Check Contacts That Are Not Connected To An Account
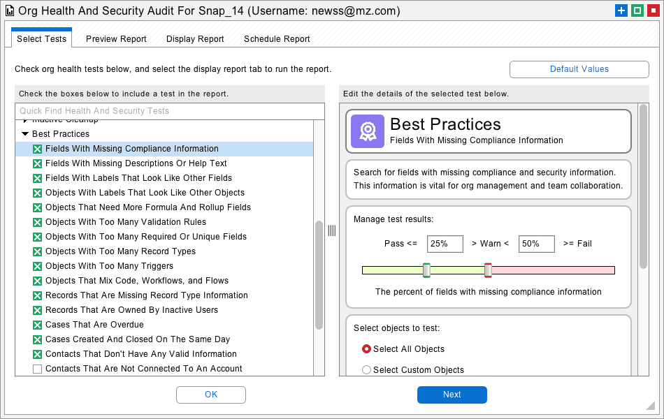664x419 pixels. [37, 369]
